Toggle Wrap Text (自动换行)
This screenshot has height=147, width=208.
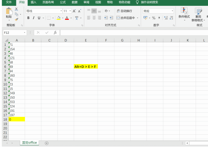point(124,11)
